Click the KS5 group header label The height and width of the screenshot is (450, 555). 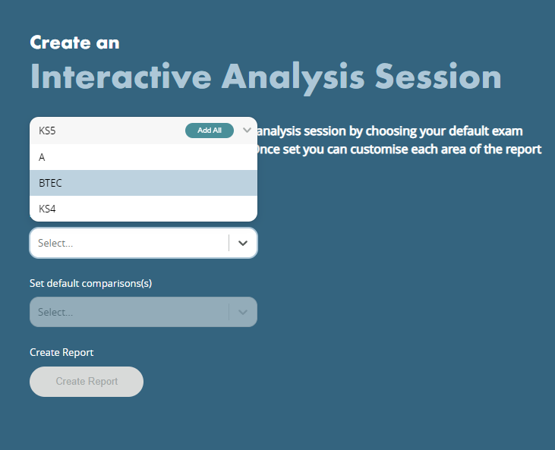click(47, 131)
